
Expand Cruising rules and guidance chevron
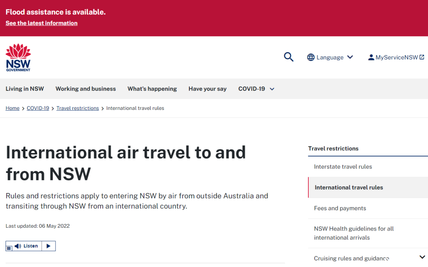click(x=422, y=257)
